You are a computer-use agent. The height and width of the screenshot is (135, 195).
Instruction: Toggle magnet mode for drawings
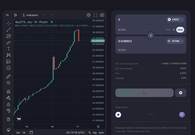9,92
